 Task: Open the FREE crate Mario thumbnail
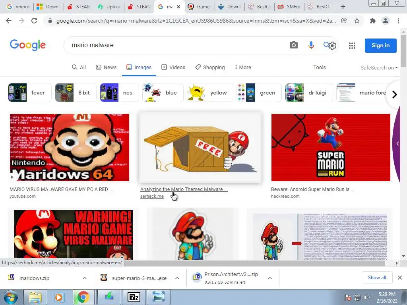click(x=200, y=147)
